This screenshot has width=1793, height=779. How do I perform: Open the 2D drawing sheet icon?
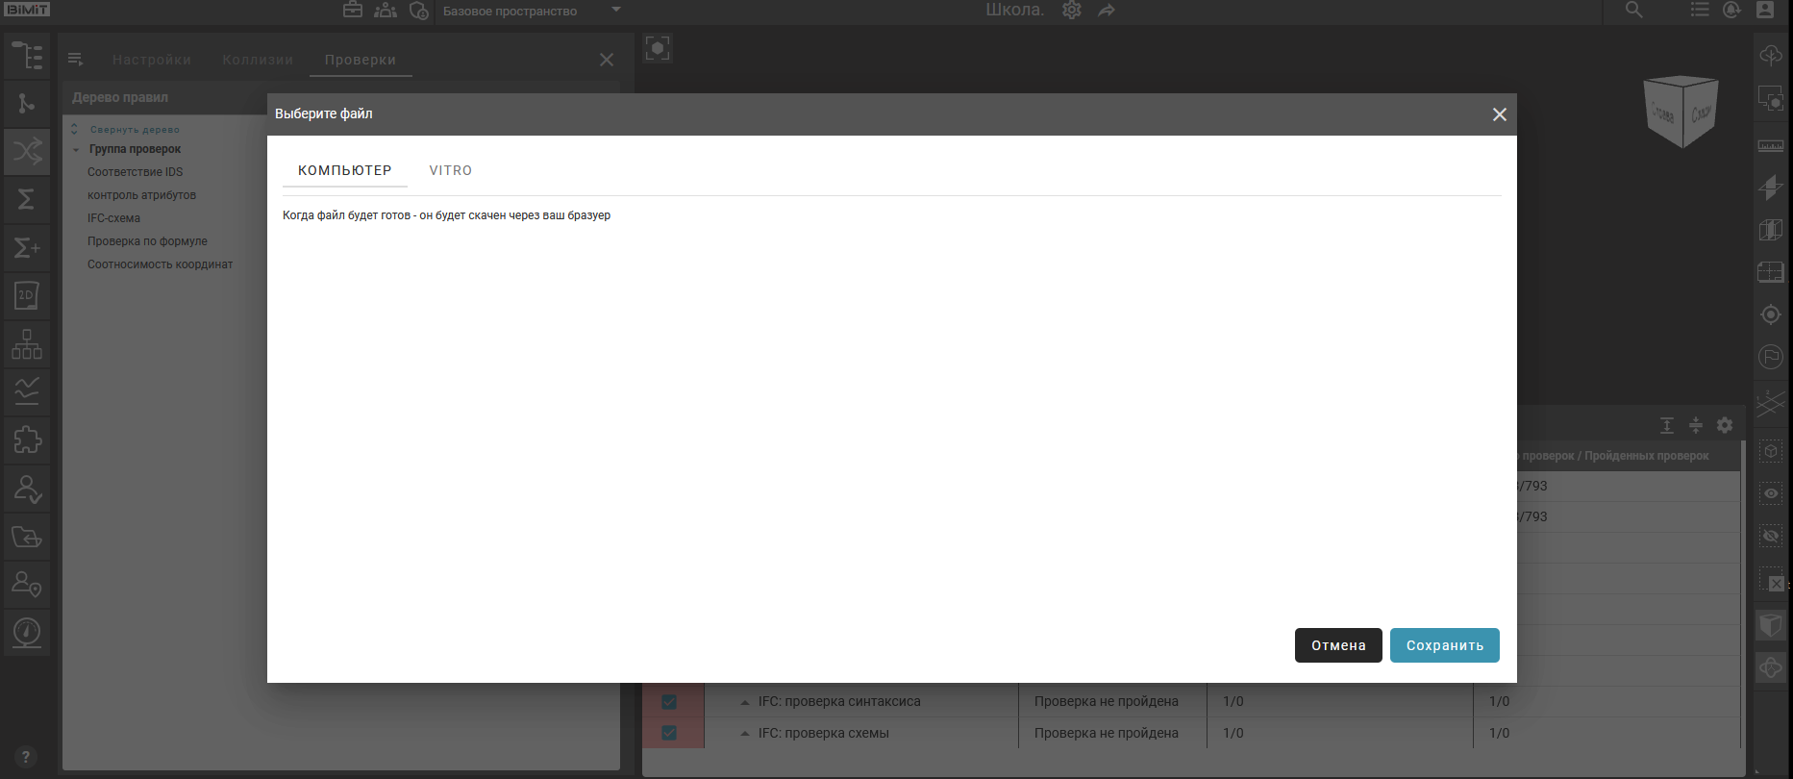click(27, 295)
